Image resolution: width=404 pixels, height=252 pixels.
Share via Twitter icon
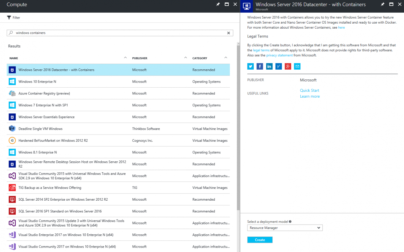(x=251, y=66)
